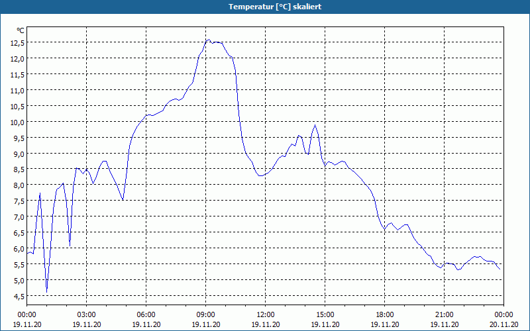Click the 06:00 time axis label

[x=146, y=315]
